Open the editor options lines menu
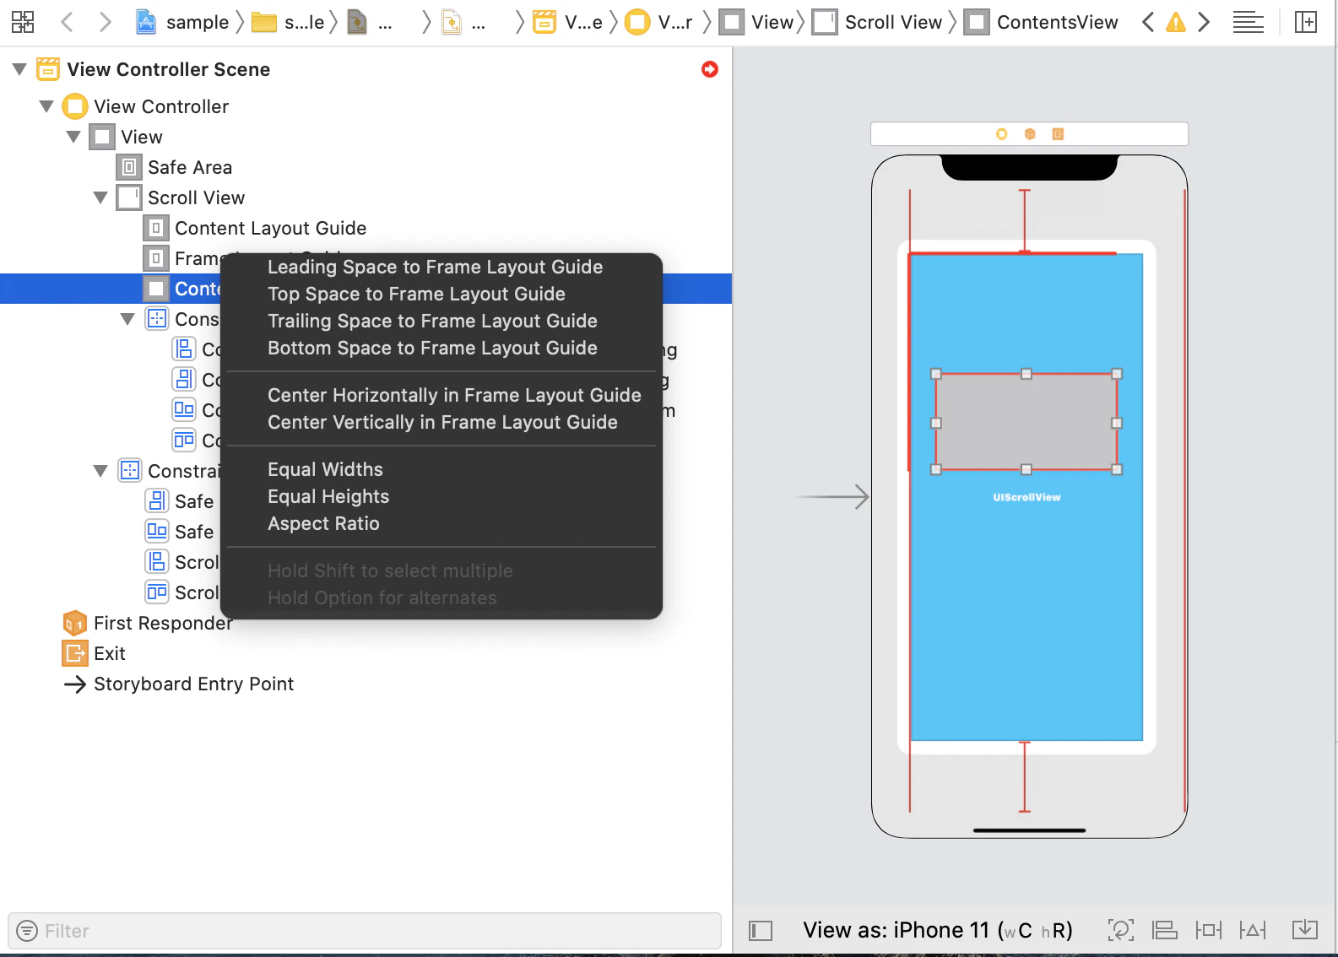 tap(1248, 23)
